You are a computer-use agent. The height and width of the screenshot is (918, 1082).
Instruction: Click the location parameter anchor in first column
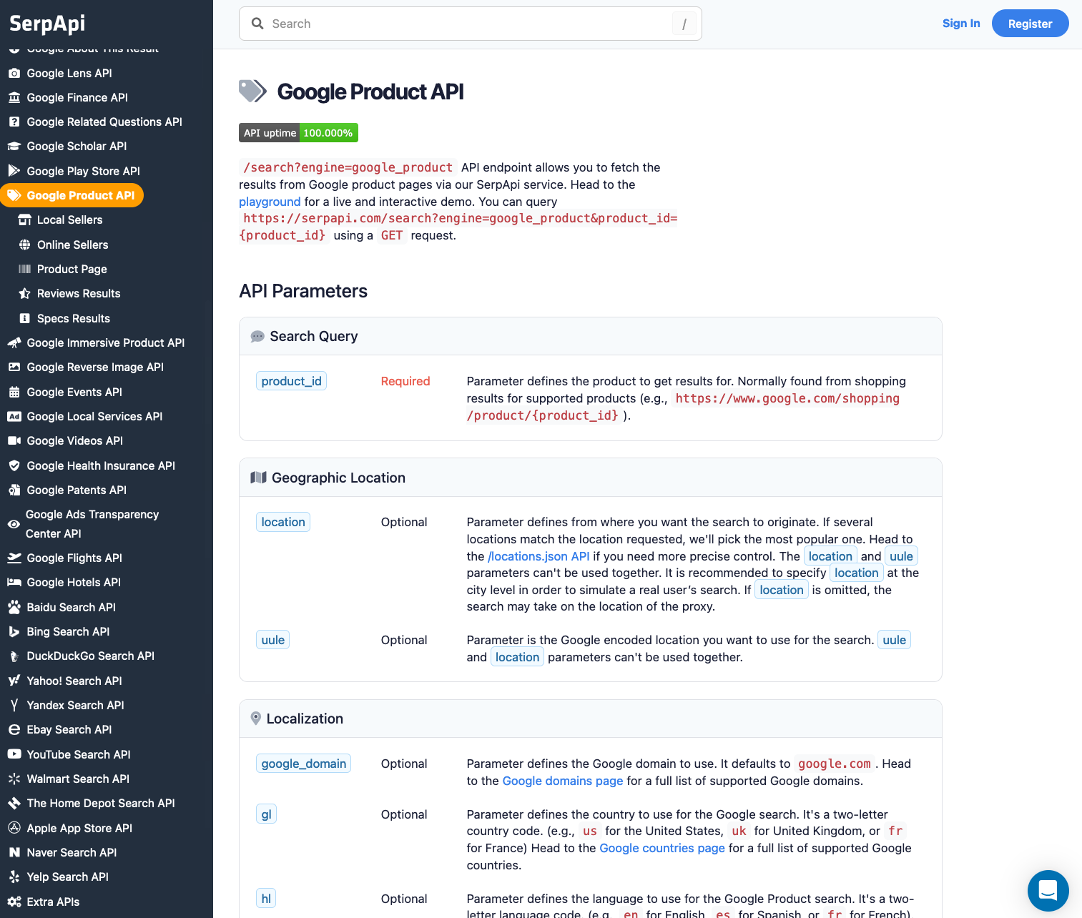tap(283, 522)
